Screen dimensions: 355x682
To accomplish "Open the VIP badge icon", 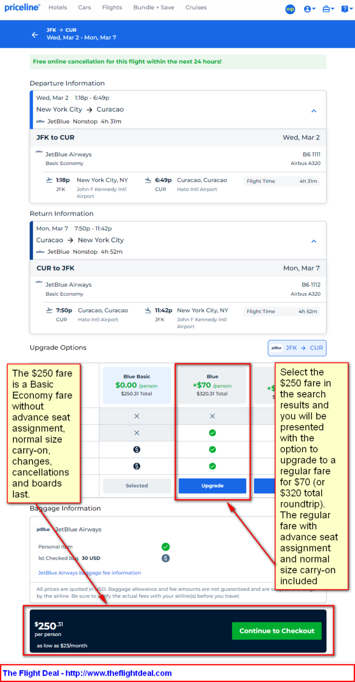I will pyautogui.click(x=290, y=9).
